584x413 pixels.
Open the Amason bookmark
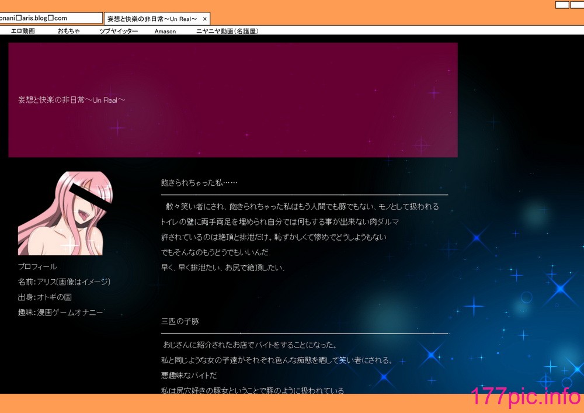165,32
